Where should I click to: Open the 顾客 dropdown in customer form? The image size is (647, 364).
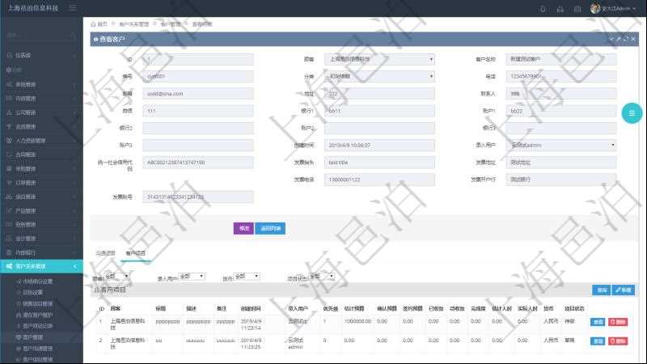coord(380,59)
